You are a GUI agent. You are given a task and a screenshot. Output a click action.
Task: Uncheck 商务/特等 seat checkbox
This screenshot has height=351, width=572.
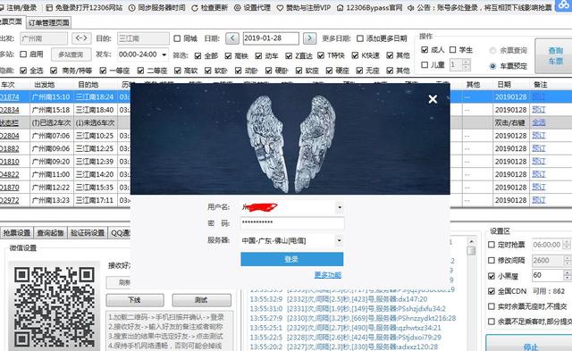point(54,71)
